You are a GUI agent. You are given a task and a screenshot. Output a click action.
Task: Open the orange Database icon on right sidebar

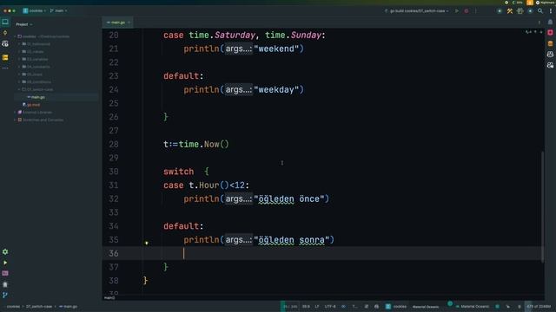550,43
